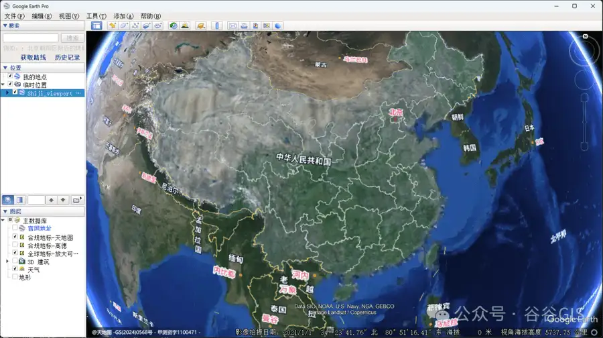Screen dimensions: 603x338
Task: Click the 天气 weather cloud icon
Action: [22, 269]
